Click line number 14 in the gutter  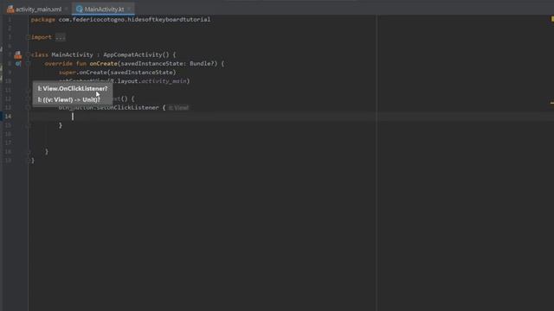tap(8, 117)
